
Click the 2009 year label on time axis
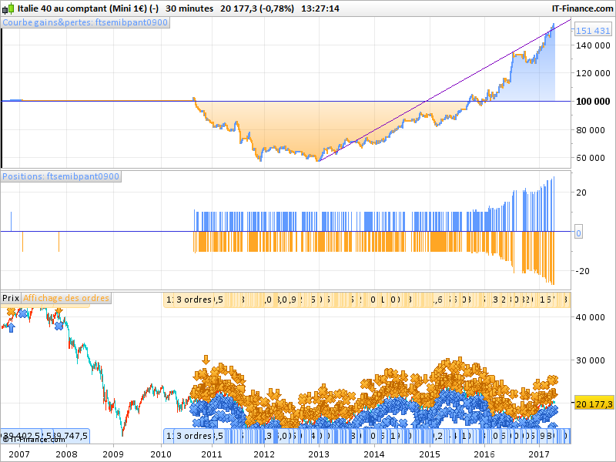[113, 454]
